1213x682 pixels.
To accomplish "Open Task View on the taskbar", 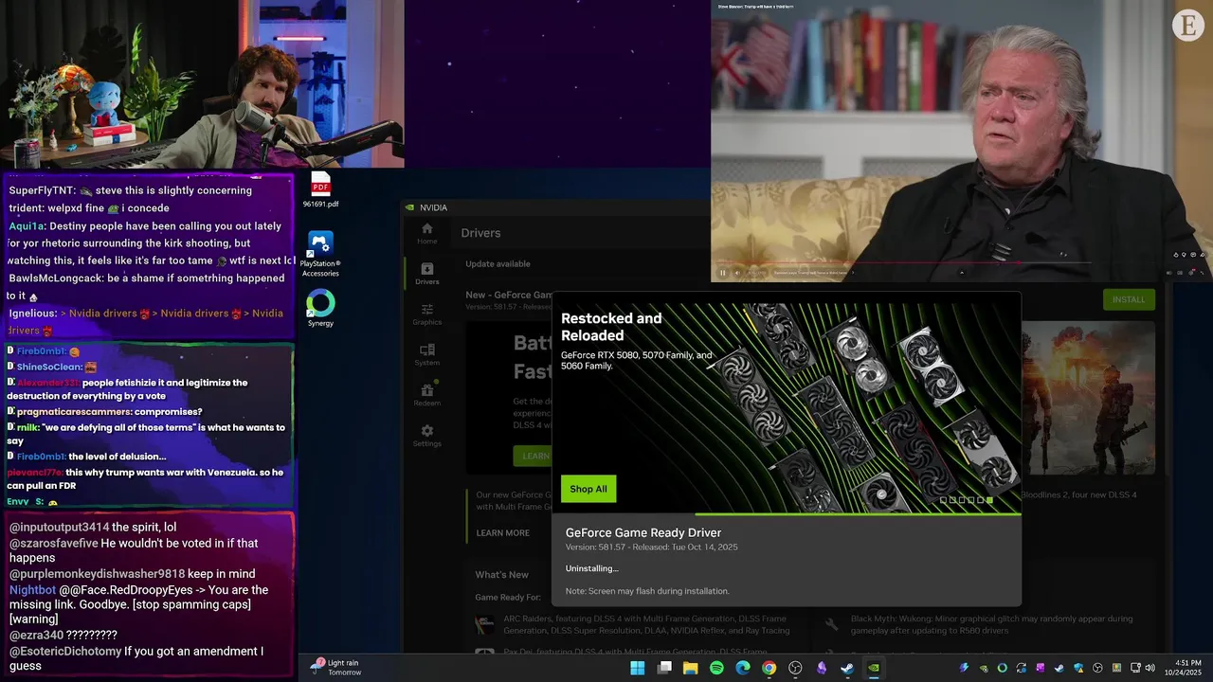I will 664,668.
